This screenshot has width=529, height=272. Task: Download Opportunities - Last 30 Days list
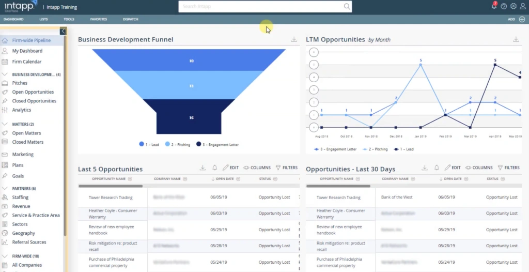[425, 168]
